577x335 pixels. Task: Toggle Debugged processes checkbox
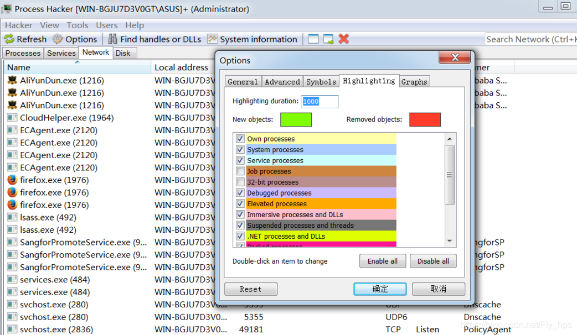pyautogui.click(x=240, y=193)
